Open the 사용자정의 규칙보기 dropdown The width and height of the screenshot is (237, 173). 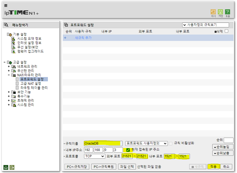[x=206, y=25]
